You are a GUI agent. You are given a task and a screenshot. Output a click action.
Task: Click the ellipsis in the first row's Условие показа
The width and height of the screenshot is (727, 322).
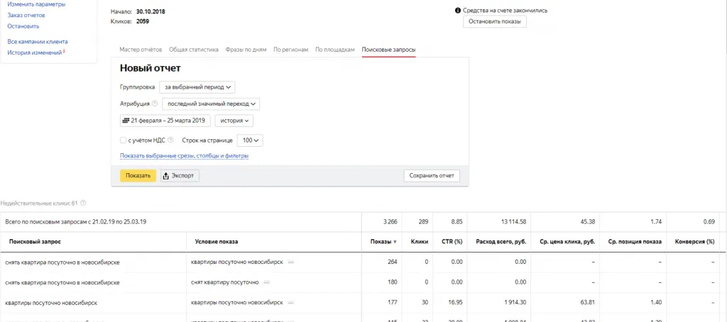click(290, 262)
